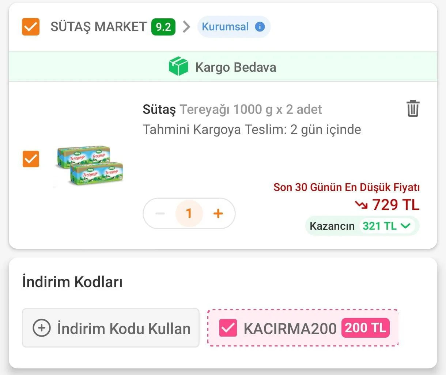Click the 9.2 seller rating badge

(x=163, y=27)
